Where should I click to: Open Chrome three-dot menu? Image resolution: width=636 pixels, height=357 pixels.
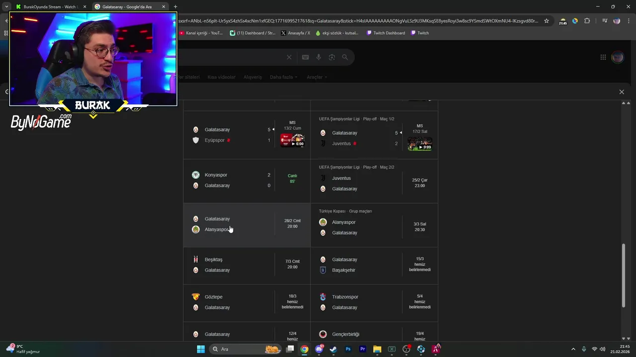click(x=629, y=21)
